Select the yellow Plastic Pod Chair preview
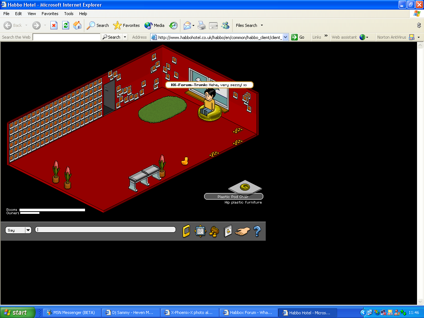This screenshot has width=424, height=318. 245,187
